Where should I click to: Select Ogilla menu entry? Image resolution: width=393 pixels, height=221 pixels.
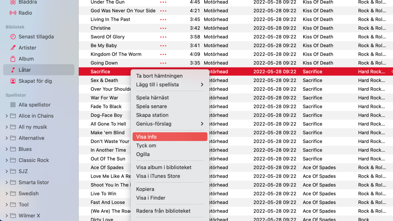pos(170,154)
